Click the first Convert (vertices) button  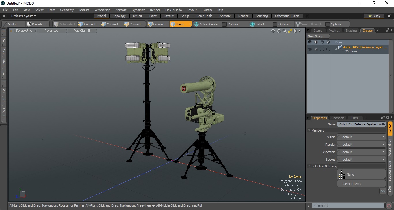coord(87,24)
